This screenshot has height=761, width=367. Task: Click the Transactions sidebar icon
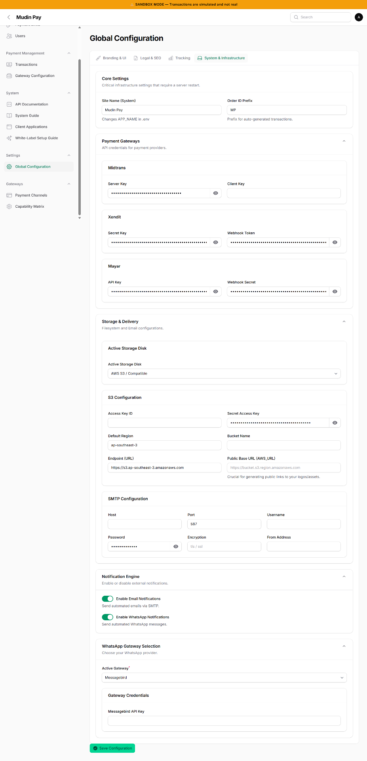(9, 64)
